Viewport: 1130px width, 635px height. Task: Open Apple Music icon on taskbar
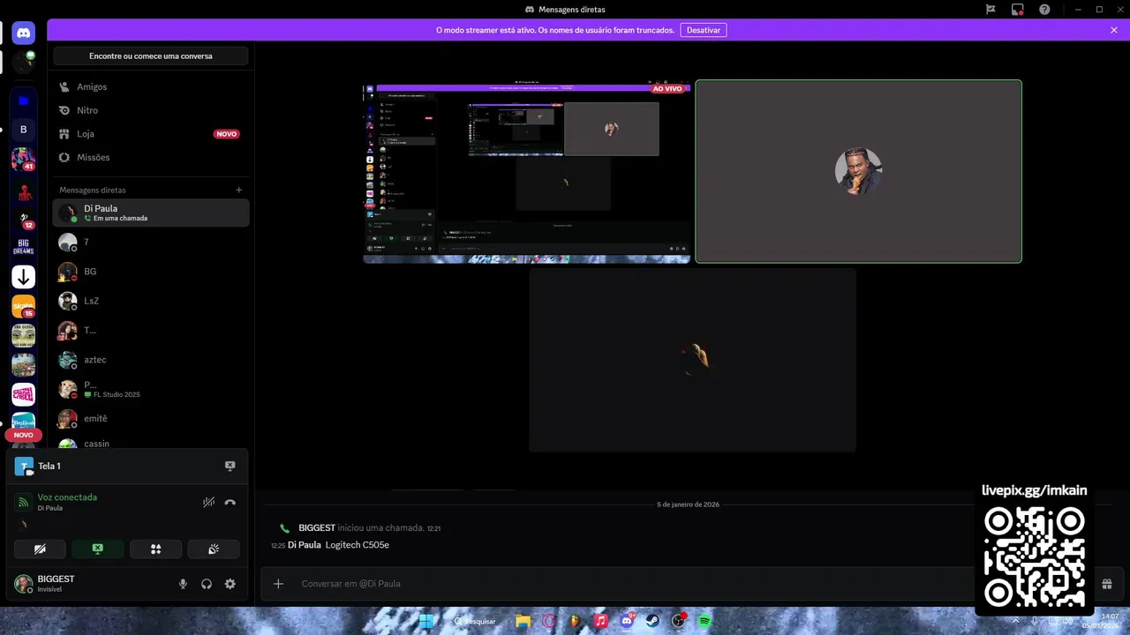[x=601, y=621]
